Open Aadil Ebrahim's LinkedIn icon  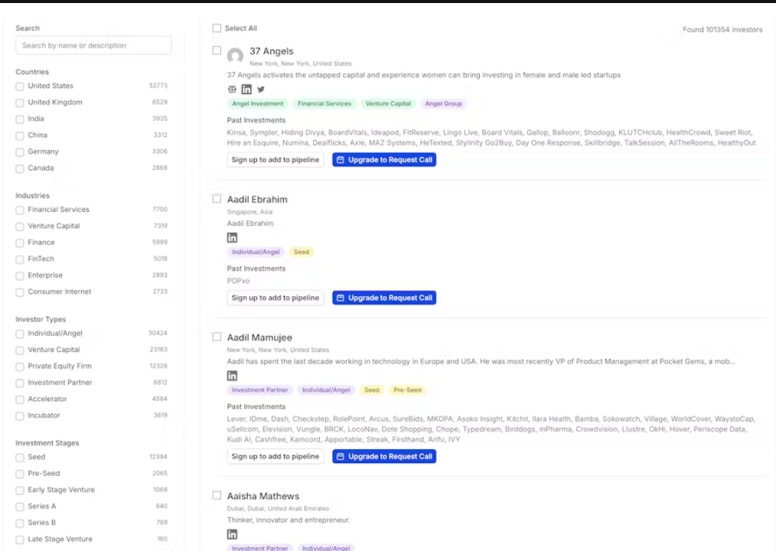pyautogui.click(x=232, y=238)
